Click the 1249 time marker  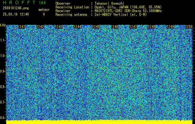tap(171, 27)
